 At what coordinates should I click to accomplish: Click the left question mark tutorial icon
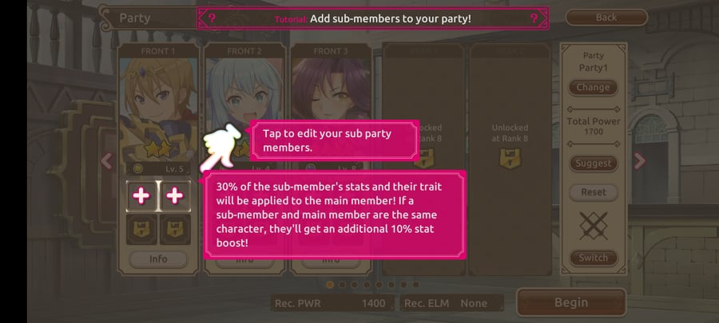[x=212, y=19]
